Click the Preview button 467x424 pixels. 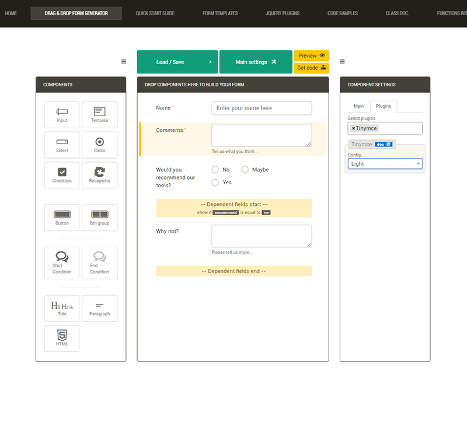(x=311, y=55)
